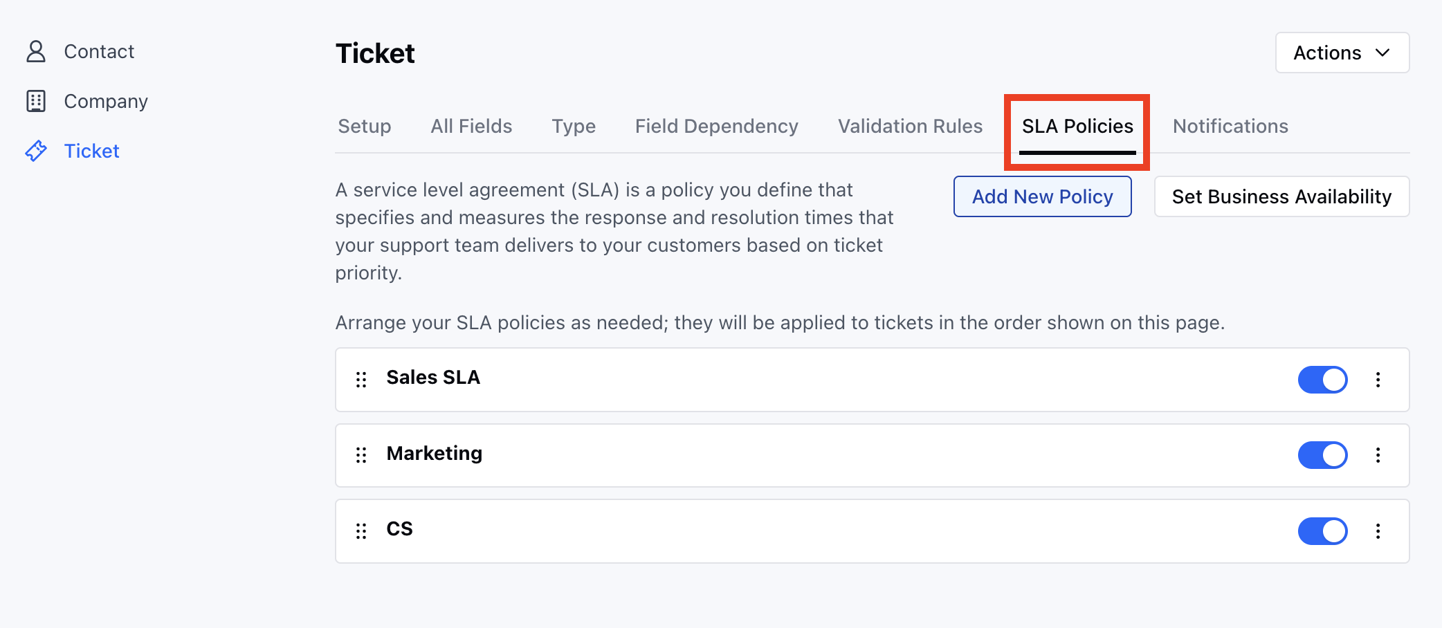Turn off the Marketing policy switch
Screen dimensions: 1442x628
tap(1322, 455)
